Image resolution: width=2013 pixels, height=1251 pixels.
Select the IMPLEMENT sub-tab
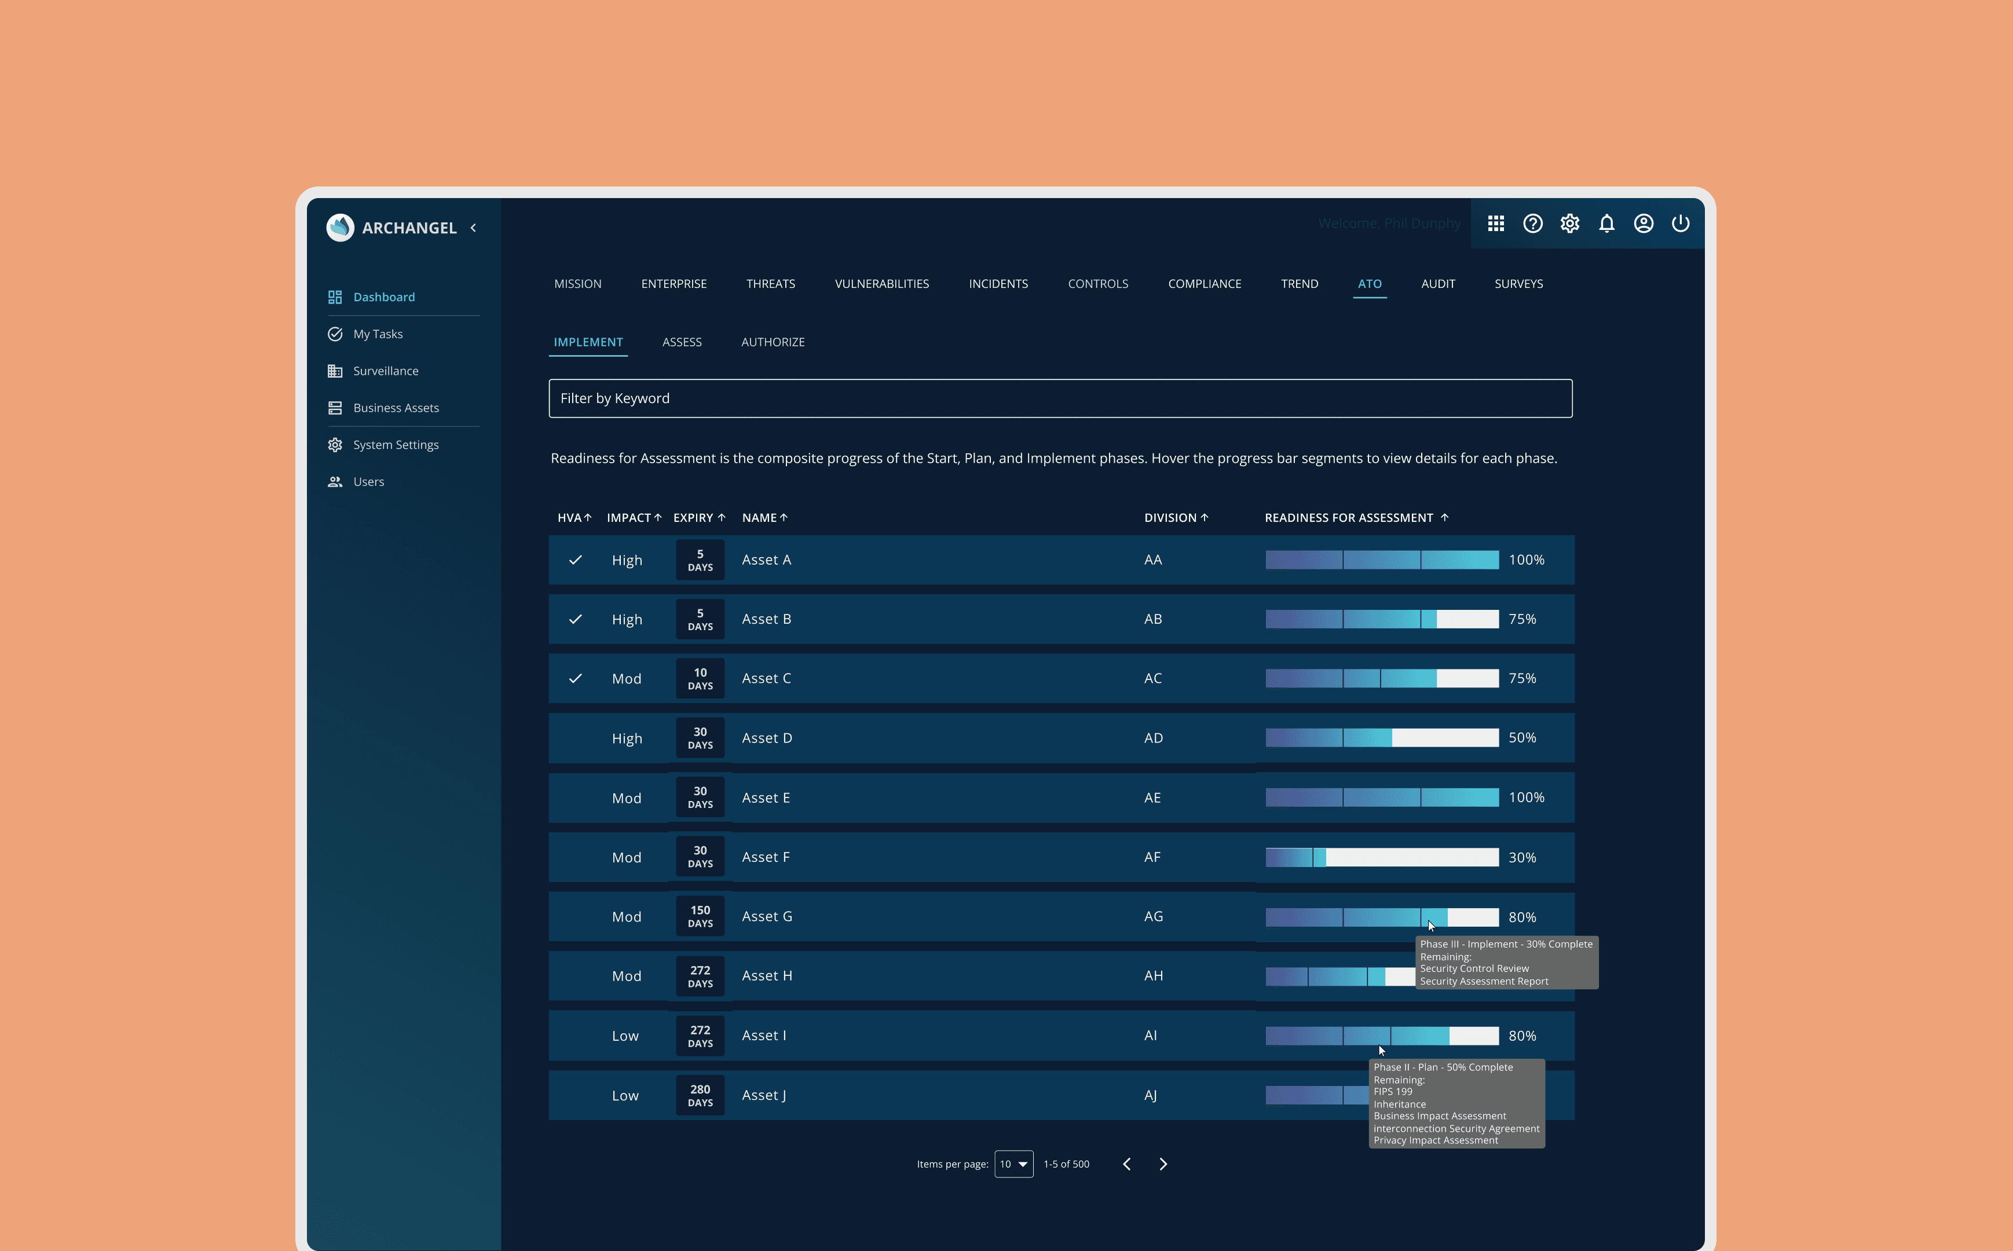588,342
